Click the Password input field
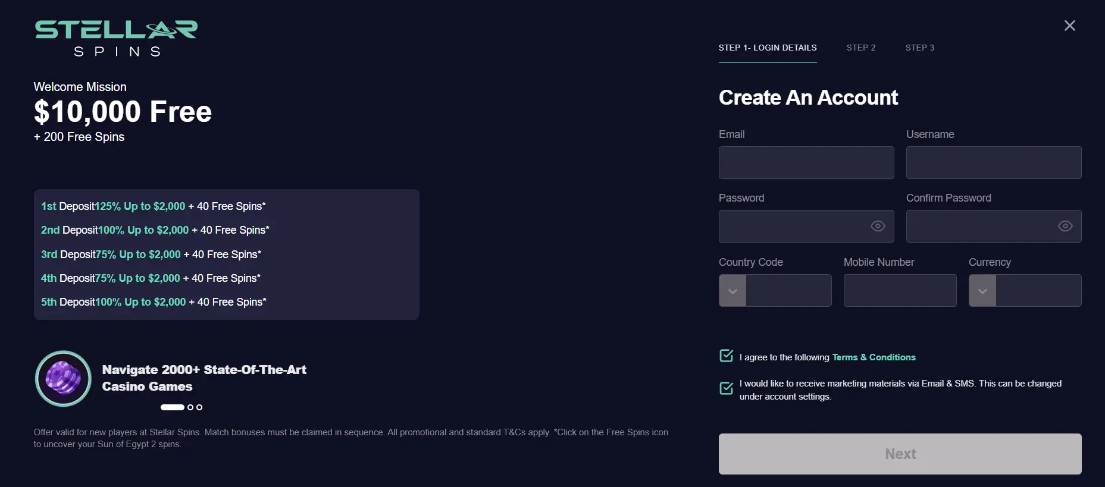Viewport: 1105px width, 487px height. point(806,226)
